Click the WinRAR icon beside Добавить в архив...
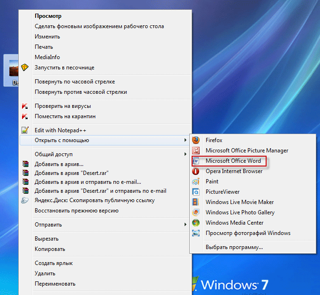Image resolution: width=320 pixels, height=295 pixels. click(x=25, y=164)
